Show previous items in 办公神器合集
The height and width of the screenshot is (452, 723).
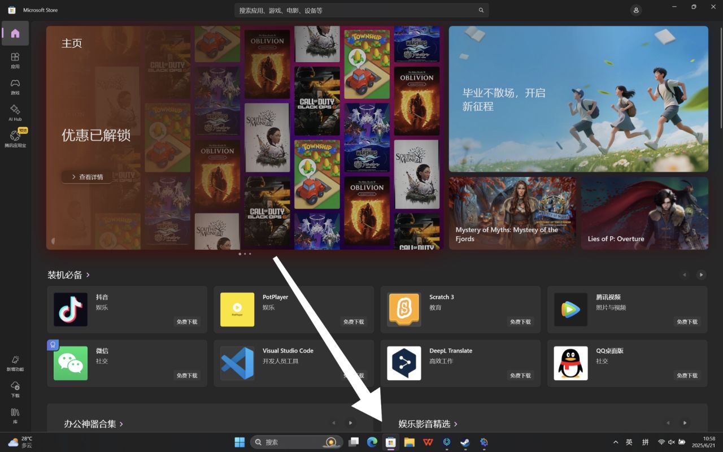tap(334, 423)
